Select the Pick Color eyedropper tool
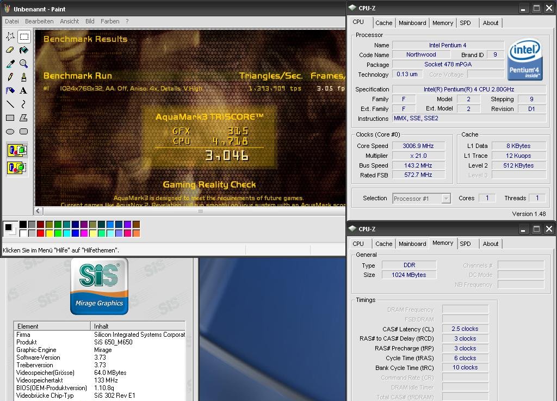 (10, 64)
